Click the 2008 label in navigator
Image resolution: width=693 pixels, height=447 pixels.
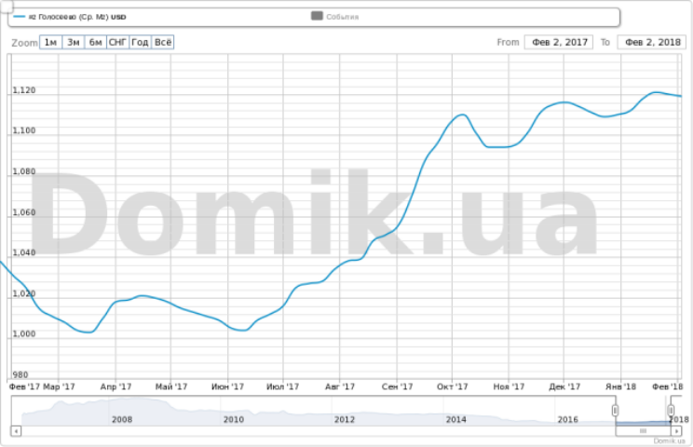[x=122, y=419]
